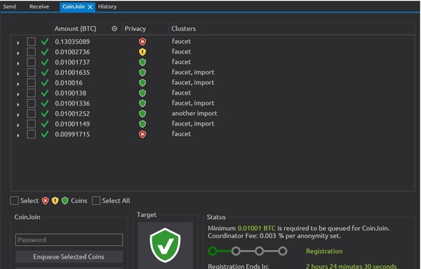421x269 pixels.
Task: Click confirmed checkmark on 0.010016 row
Action: [x=45, y=83]
